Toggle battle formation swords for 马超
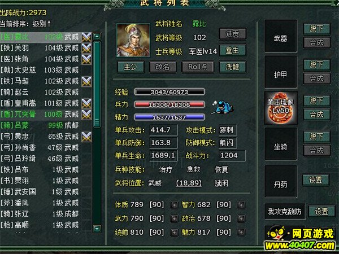339x254 pixels. (x=86, y=81)
